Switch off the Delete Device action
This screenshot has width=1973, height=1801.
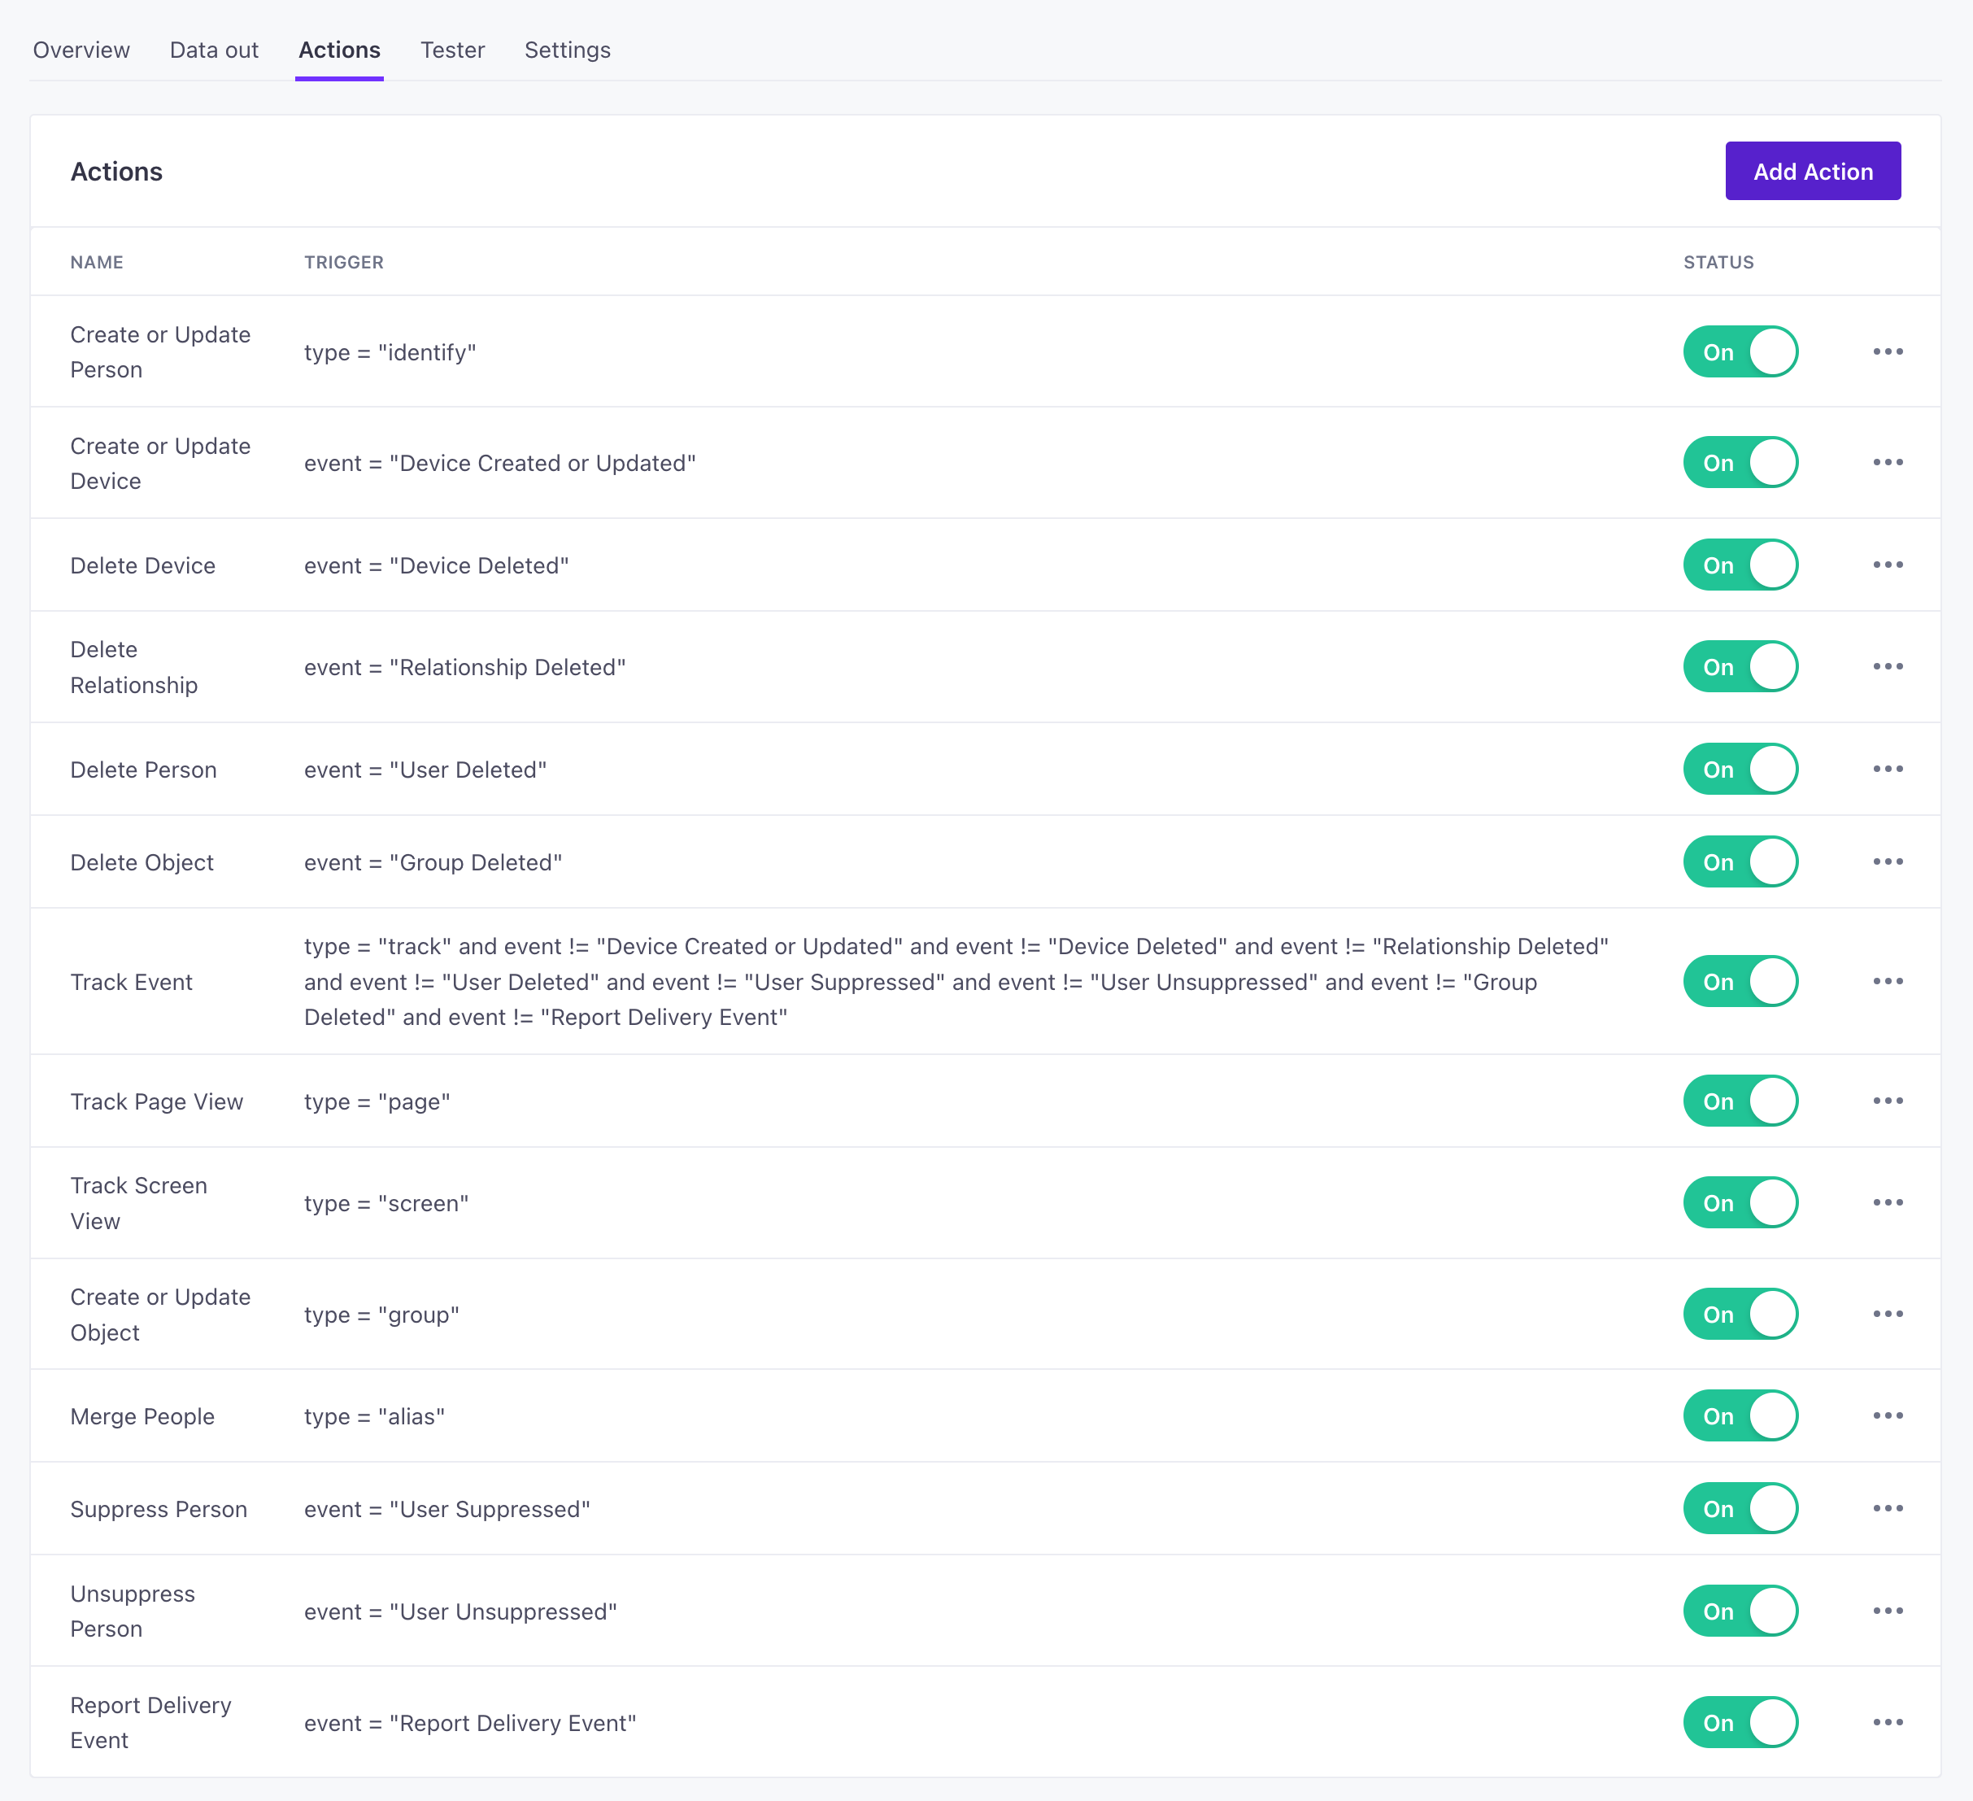coord(1740,565)
